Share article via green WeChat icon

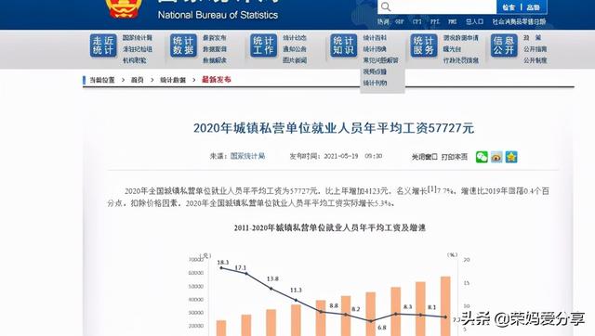[x=482, y=157]
